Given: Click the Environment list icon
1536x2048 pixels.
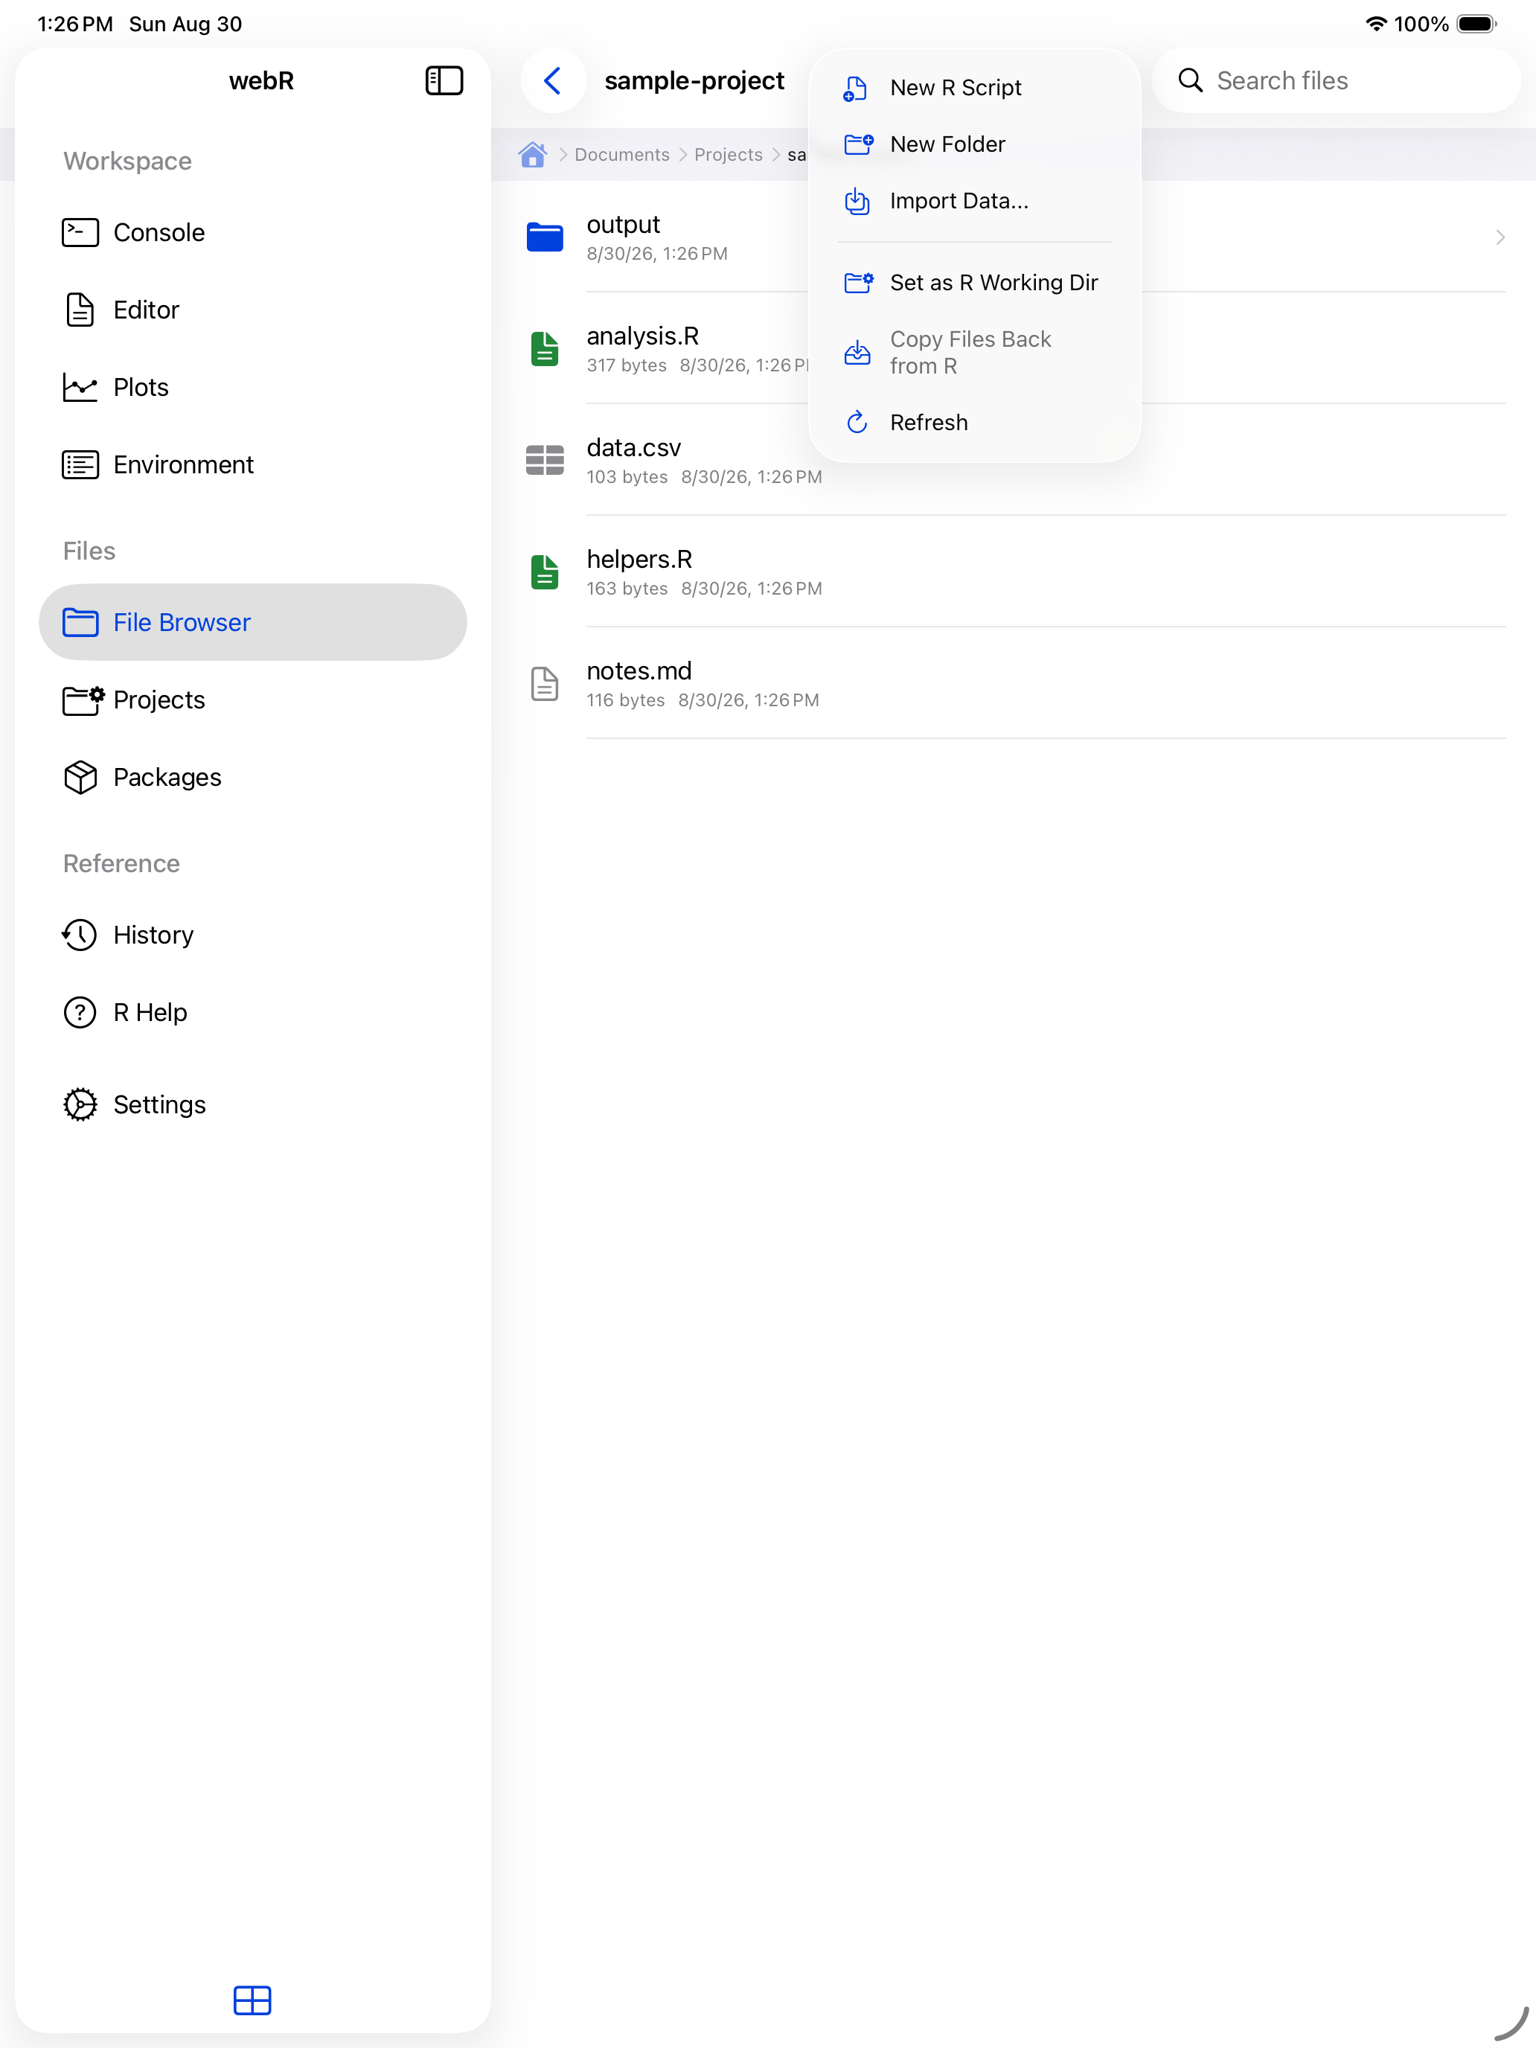Looking at the screenshot, I should pos(80,465).
